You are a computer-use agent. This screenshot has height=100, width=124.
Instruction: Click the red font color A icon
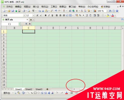(113, 15)
